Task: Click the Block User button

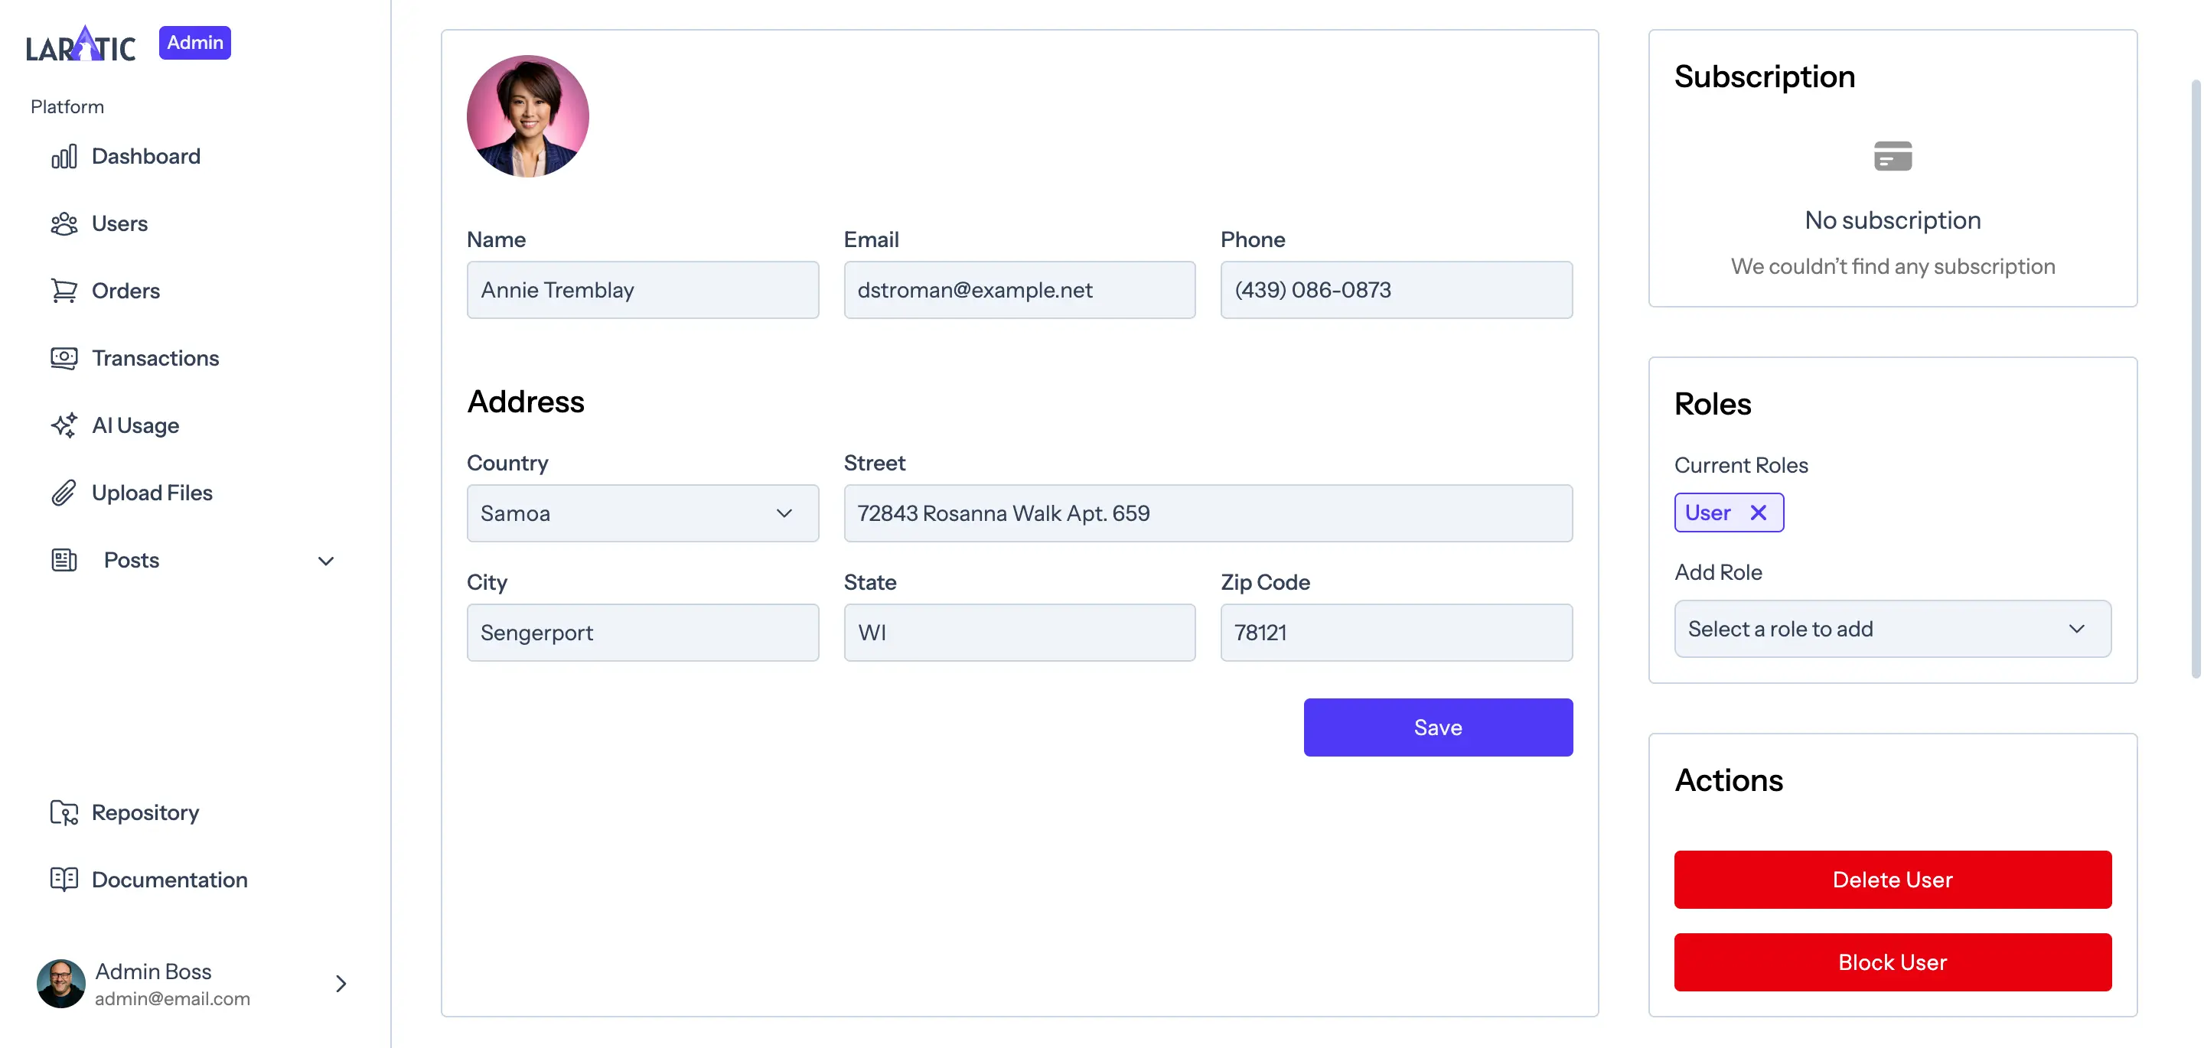Action: pyautogui.click(x=1893, y=962)
